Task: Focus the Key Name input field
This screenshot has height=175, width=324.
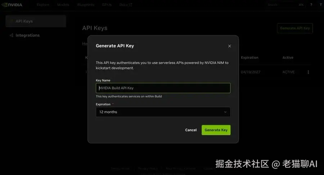Action: (x=163, y=88)
